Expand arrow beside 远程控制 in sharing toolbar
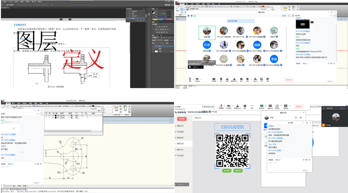Viewport: 348px width, 193px height. (289, 106)
